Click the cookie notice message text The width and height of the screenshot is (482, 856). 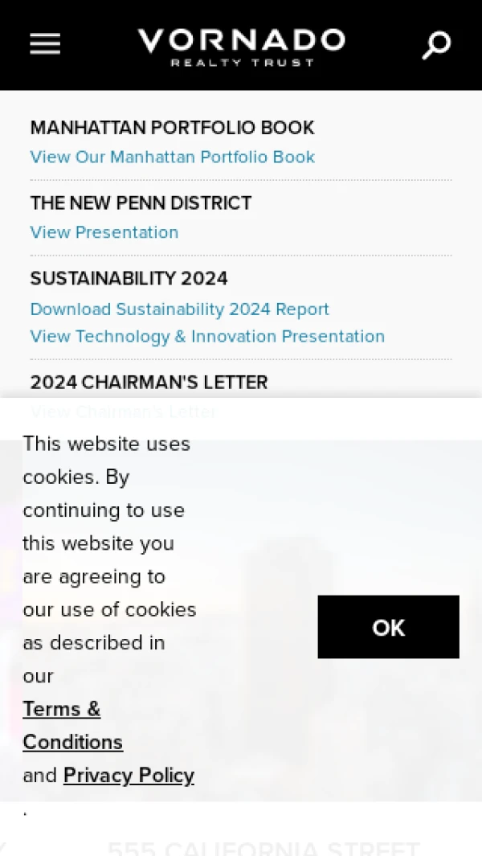(108, 543)
